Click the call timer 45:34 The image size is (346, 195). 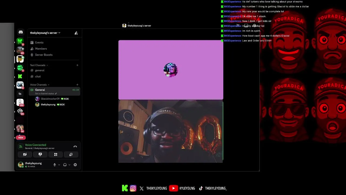point(75,90)
